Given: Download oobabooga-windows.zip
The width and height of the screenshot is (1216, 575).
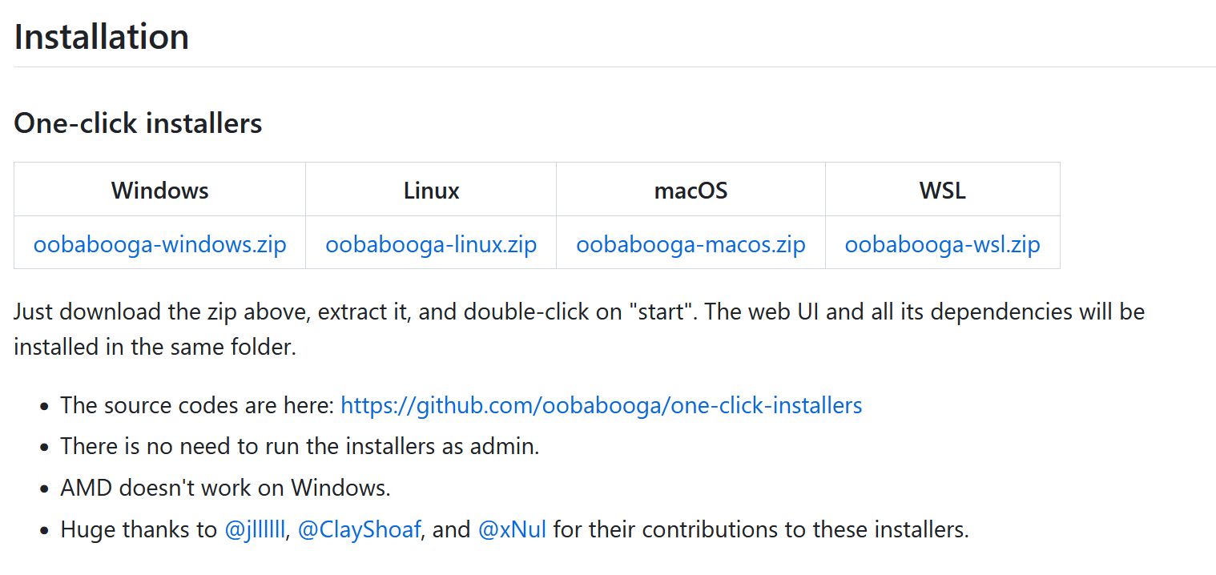Looking at the screenshot, I should click(x=159, y=244).
